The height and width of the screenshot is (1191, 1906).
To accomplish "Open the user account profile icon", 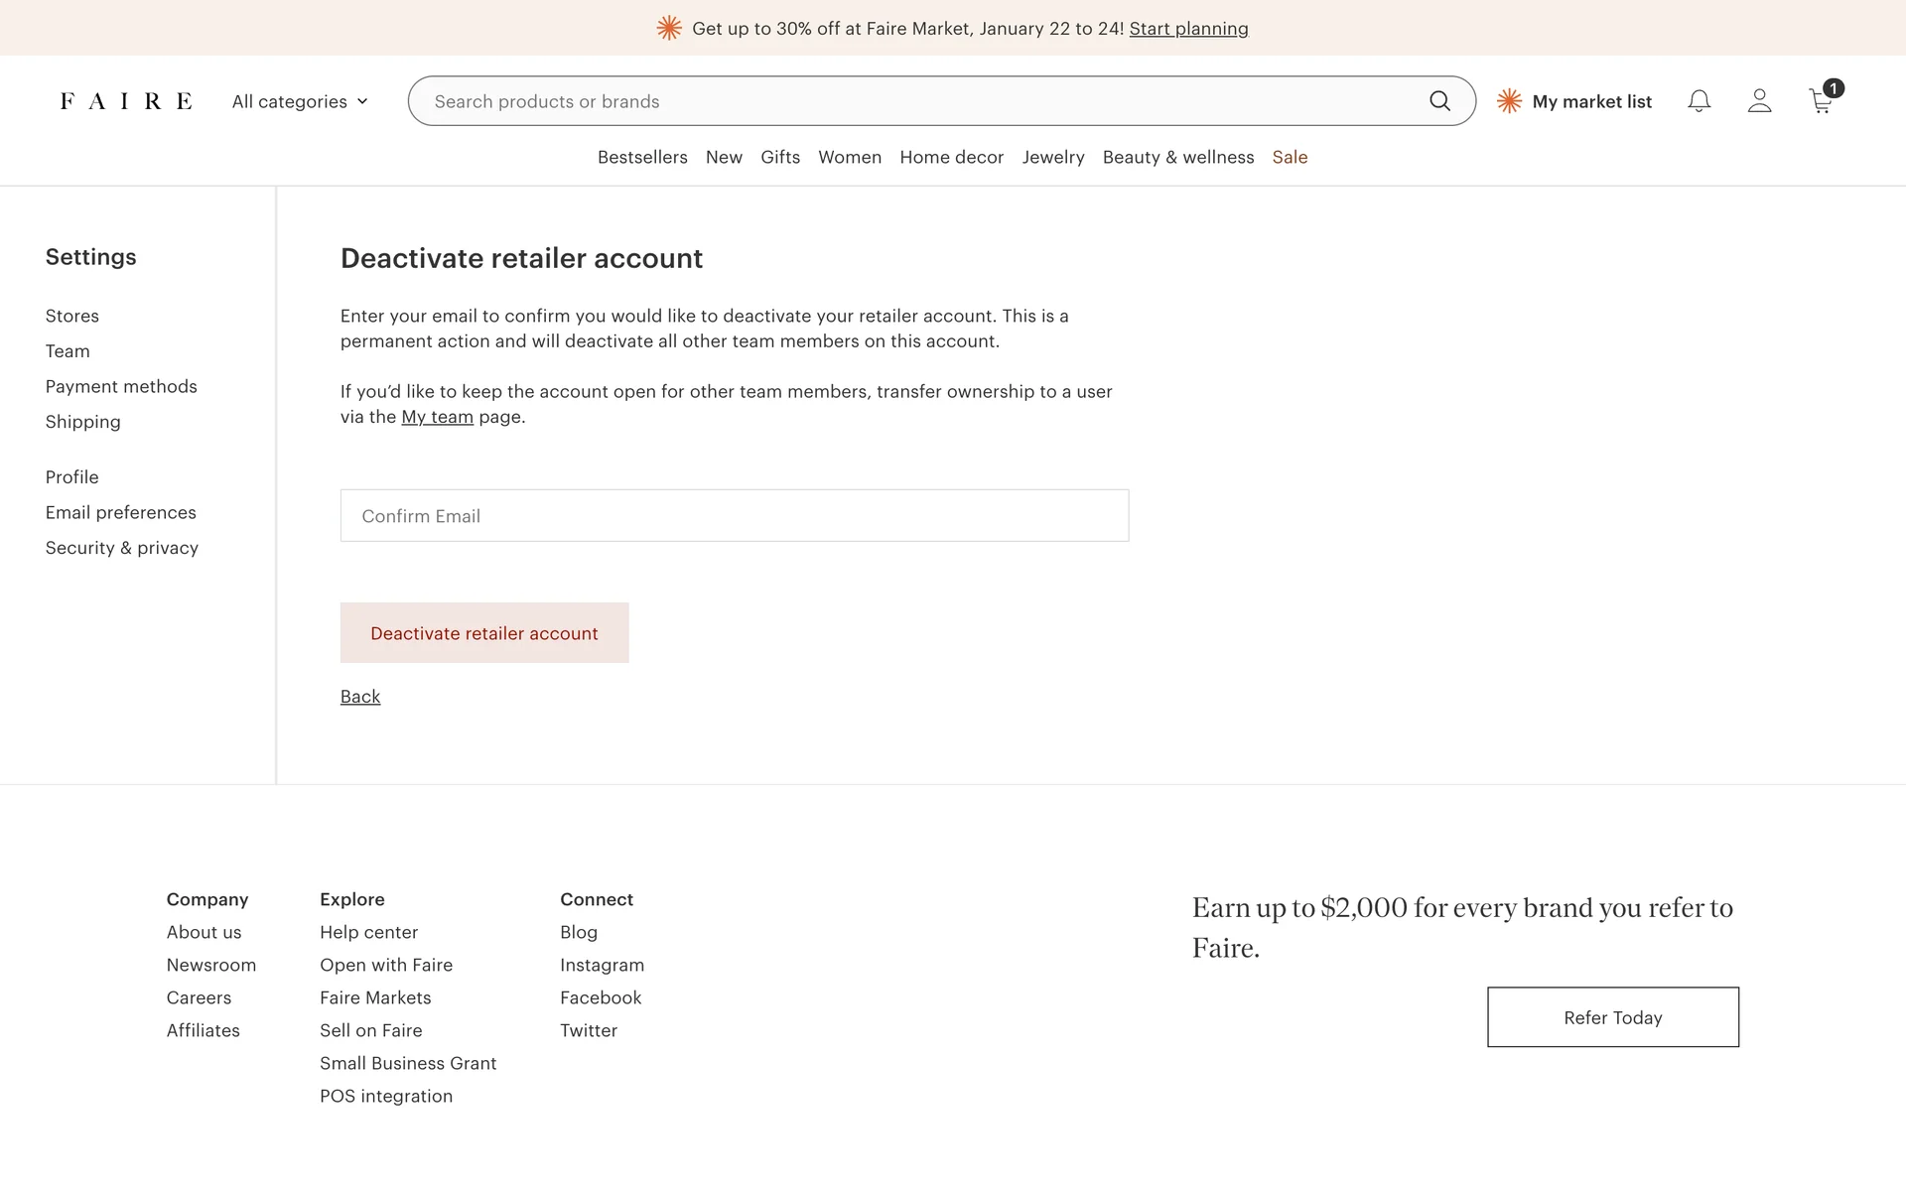I will [x=1759, y=101].
